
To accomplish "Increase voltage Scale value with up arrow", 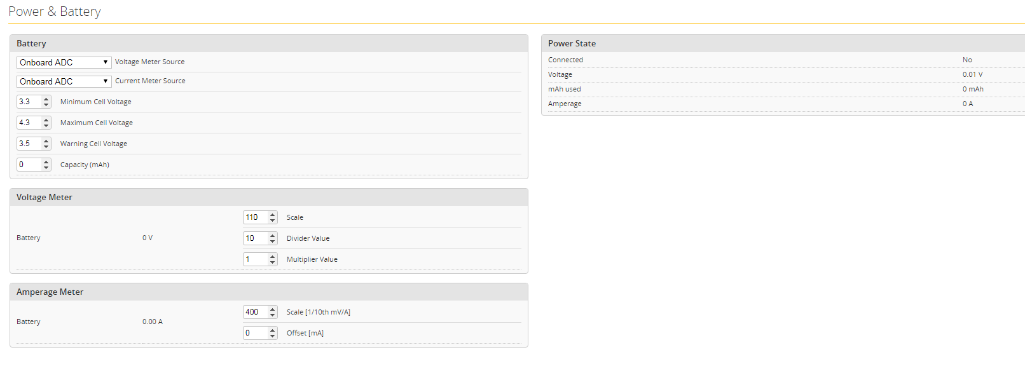I will [272, 215].
